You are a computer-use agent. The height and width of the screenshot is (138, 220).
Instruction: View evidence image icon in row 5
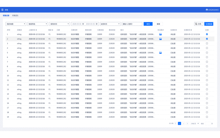pyautogui.click(x=160, y=53)
